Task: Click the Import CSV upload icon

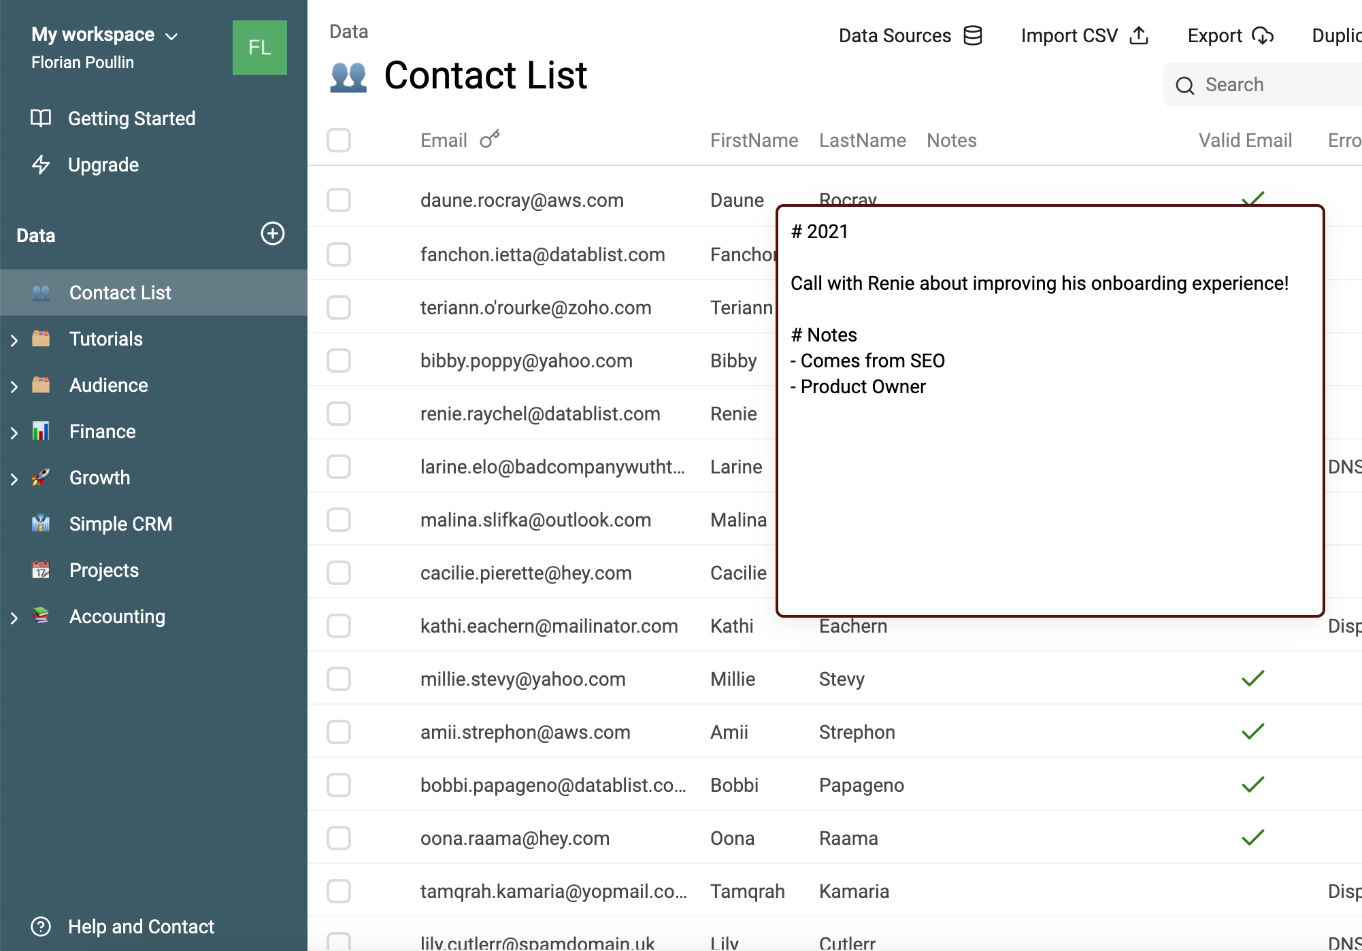Action: click(x=1139, y=35)
